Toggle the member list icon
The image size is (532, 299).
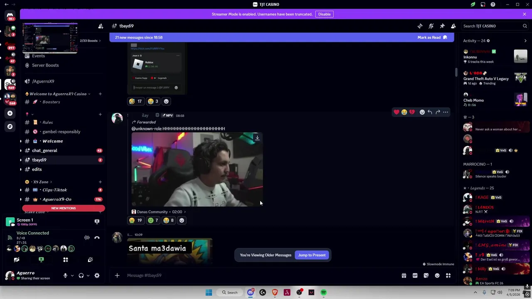453,26
